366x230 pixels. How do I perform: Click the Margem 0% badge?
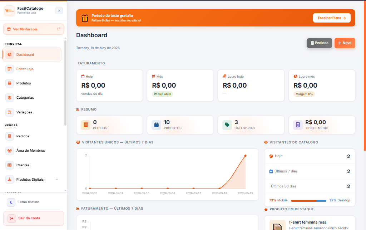304,94
